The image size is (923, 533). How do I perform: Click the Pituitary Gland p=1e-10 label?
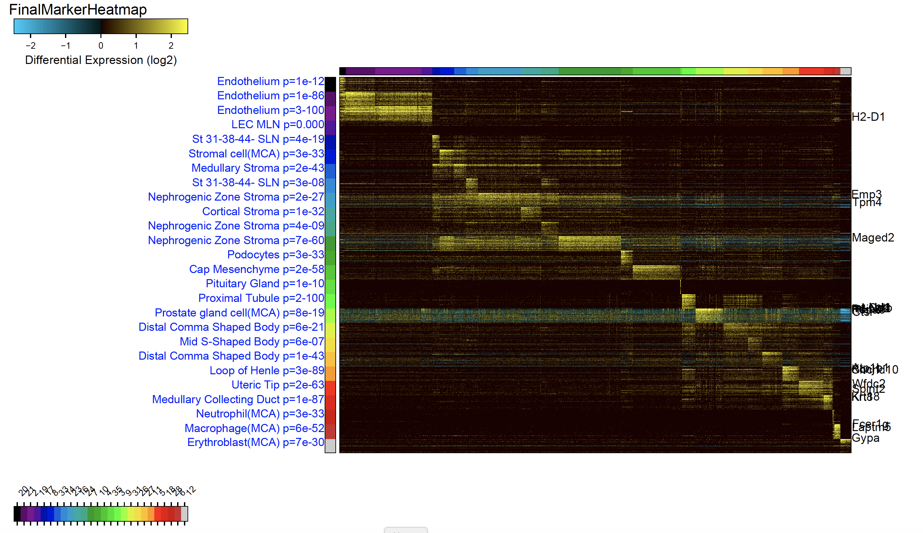[x=265, y=283]
